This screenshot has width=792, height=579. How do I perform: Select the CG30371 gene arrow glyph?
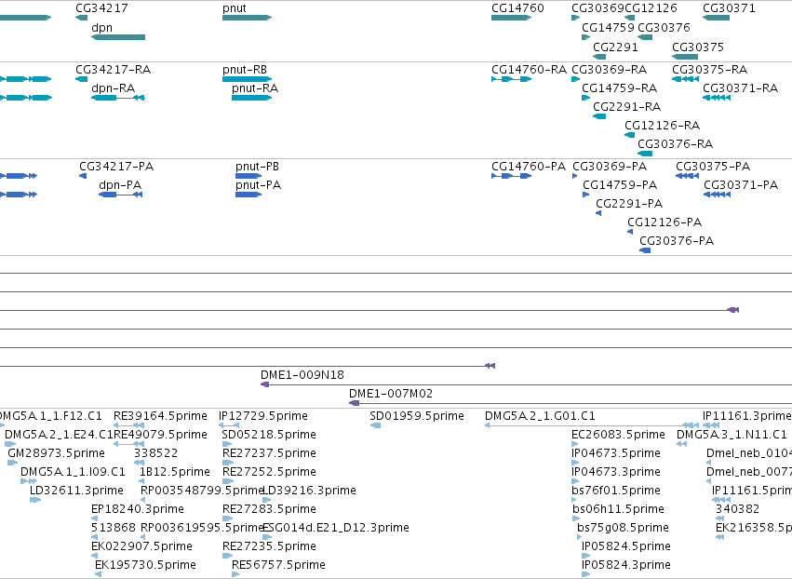coord(716,18)
